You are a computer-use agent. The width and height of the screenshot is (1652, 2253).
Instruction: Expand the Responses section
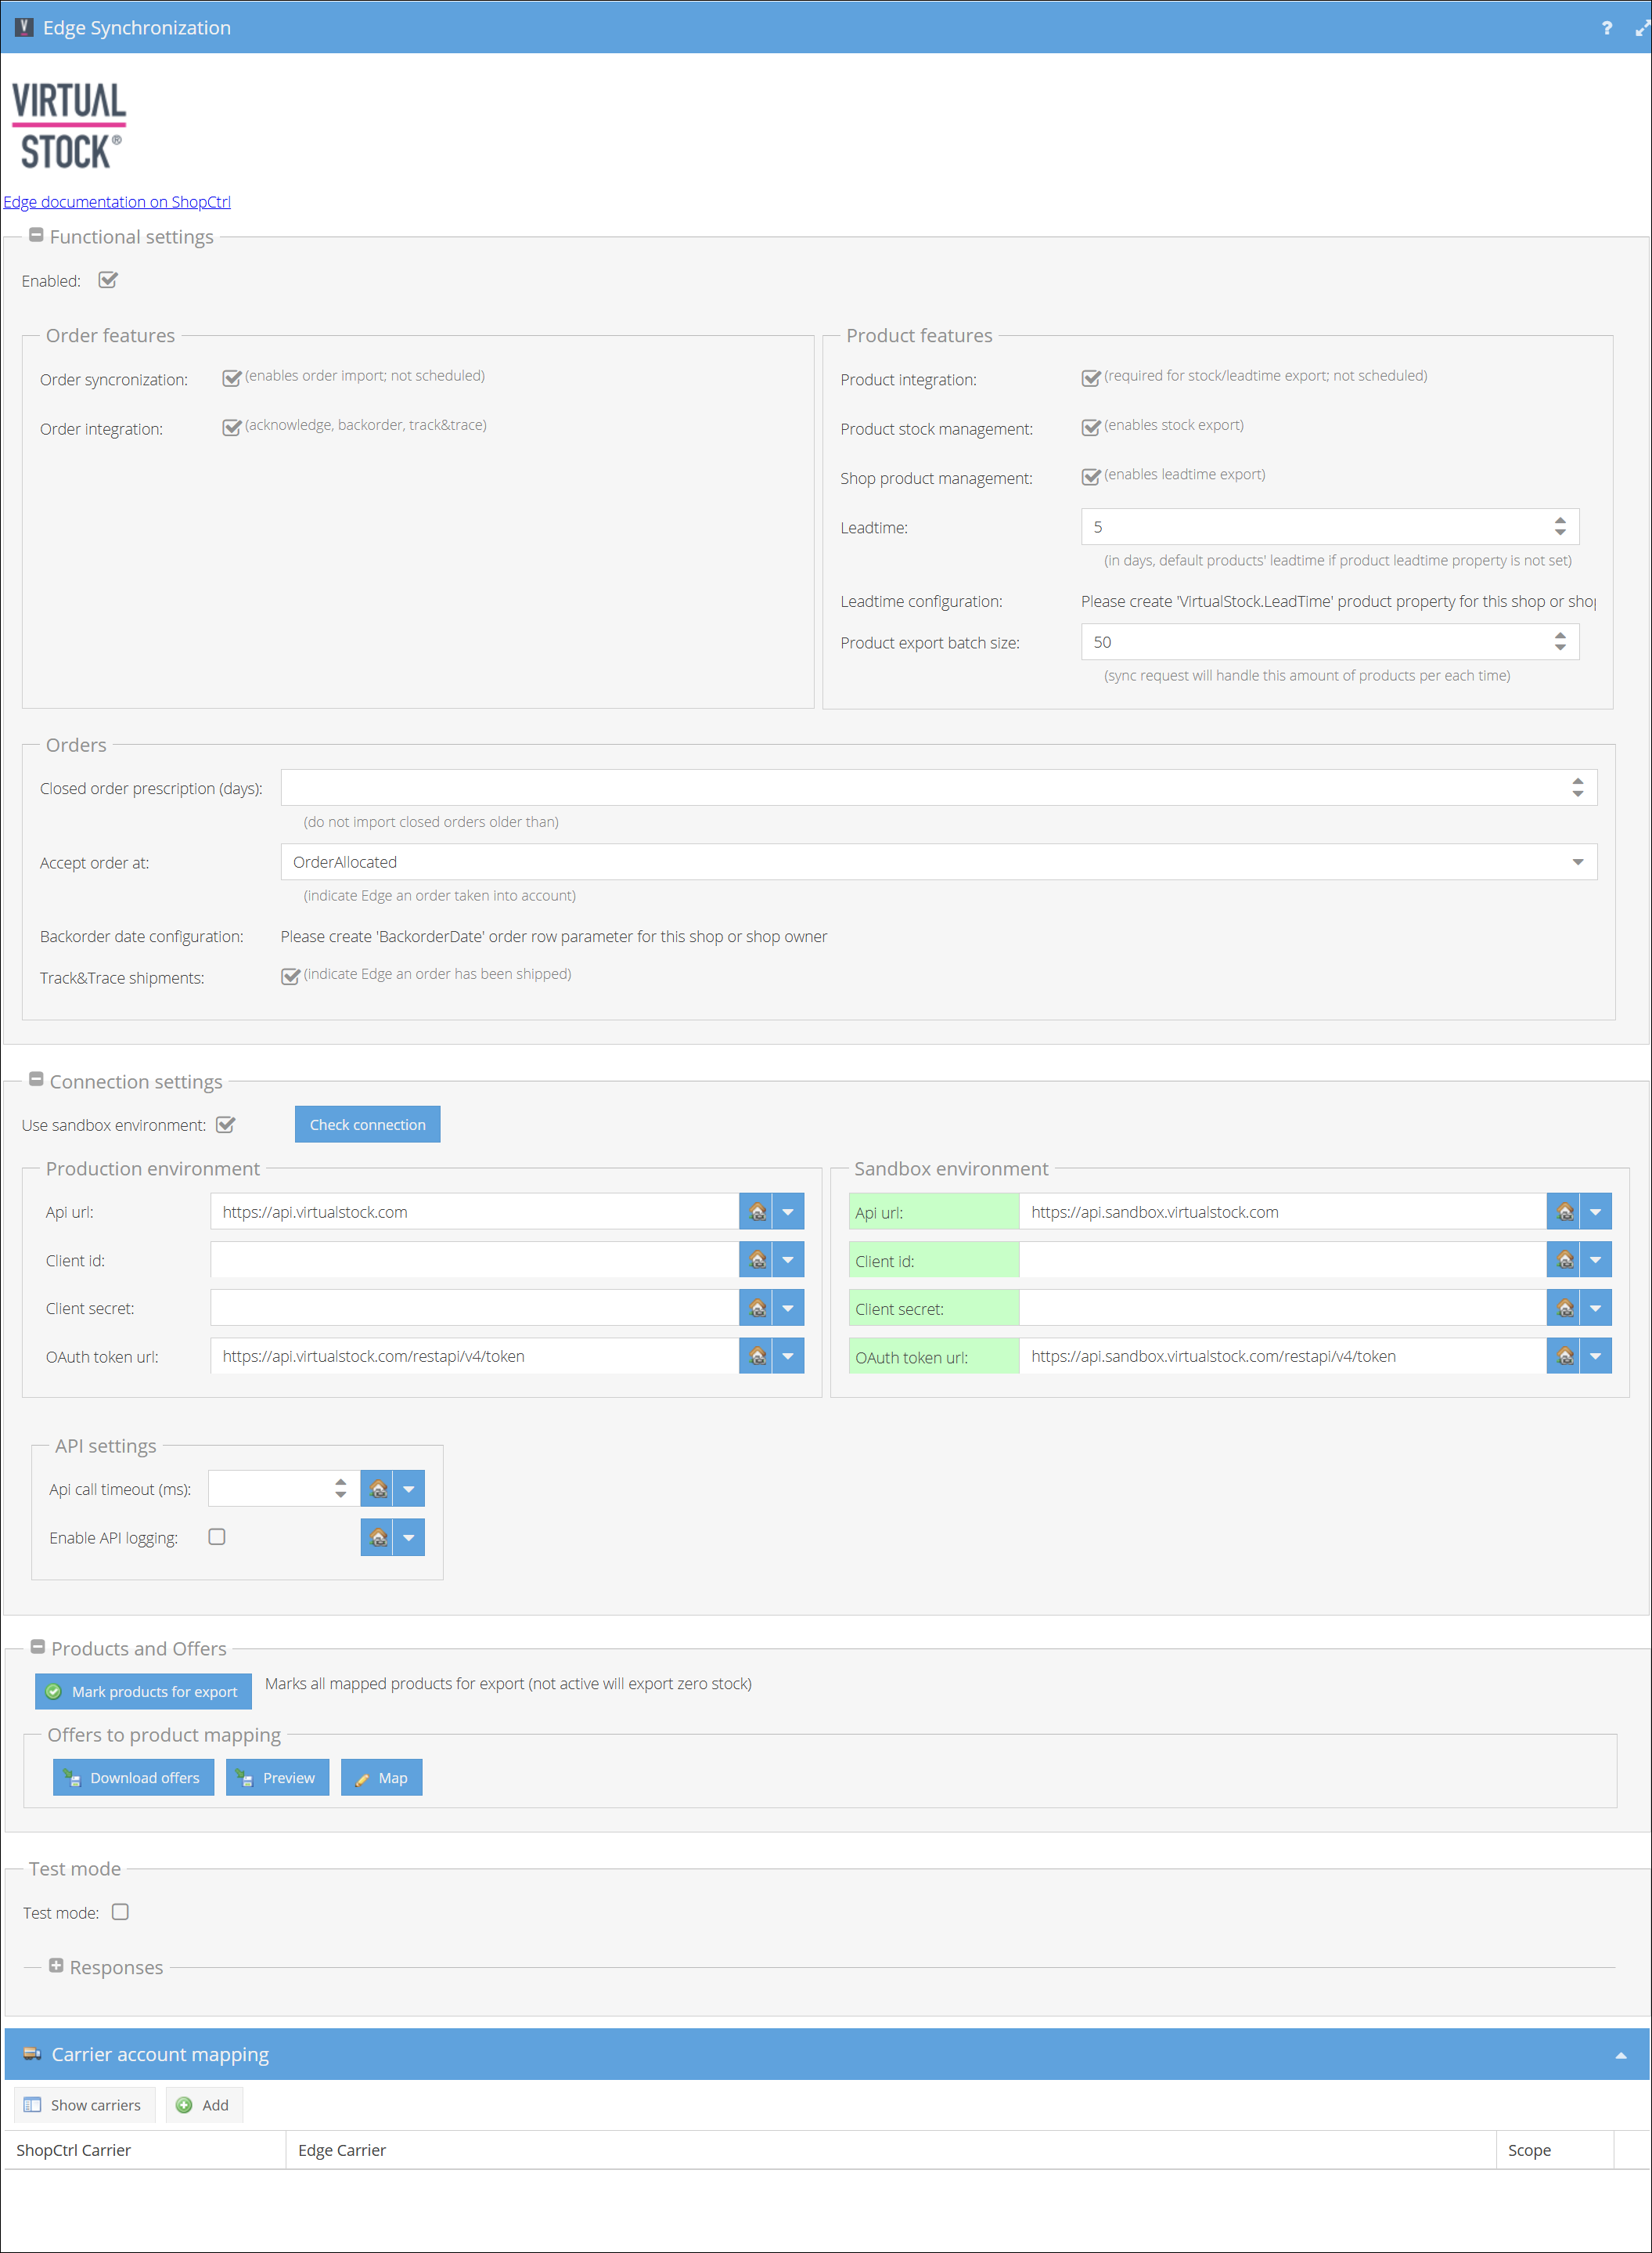pyautogui.click(x=56, y=1966)
